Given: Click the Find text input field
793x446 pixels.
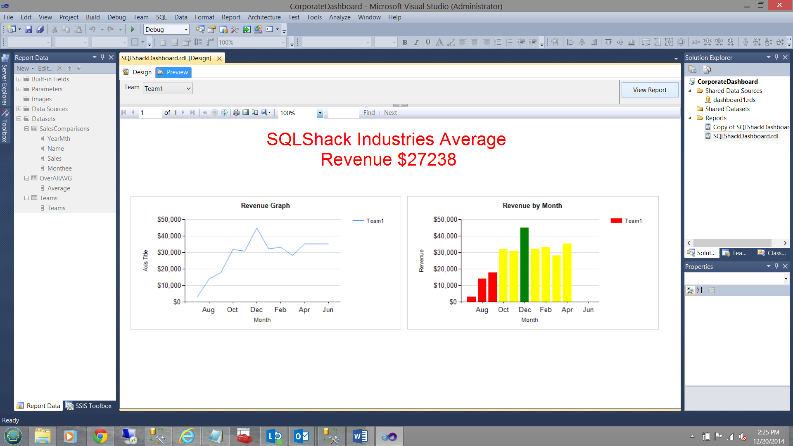Looking at the screenshot, I should (344, 113).
